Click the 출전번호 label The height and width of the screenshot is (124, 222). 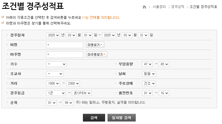[x=126, y=93]
